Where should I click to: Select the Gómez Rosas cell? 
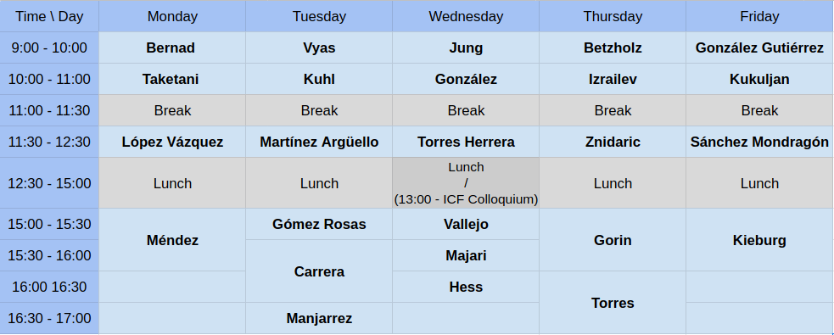click(319, 225)
